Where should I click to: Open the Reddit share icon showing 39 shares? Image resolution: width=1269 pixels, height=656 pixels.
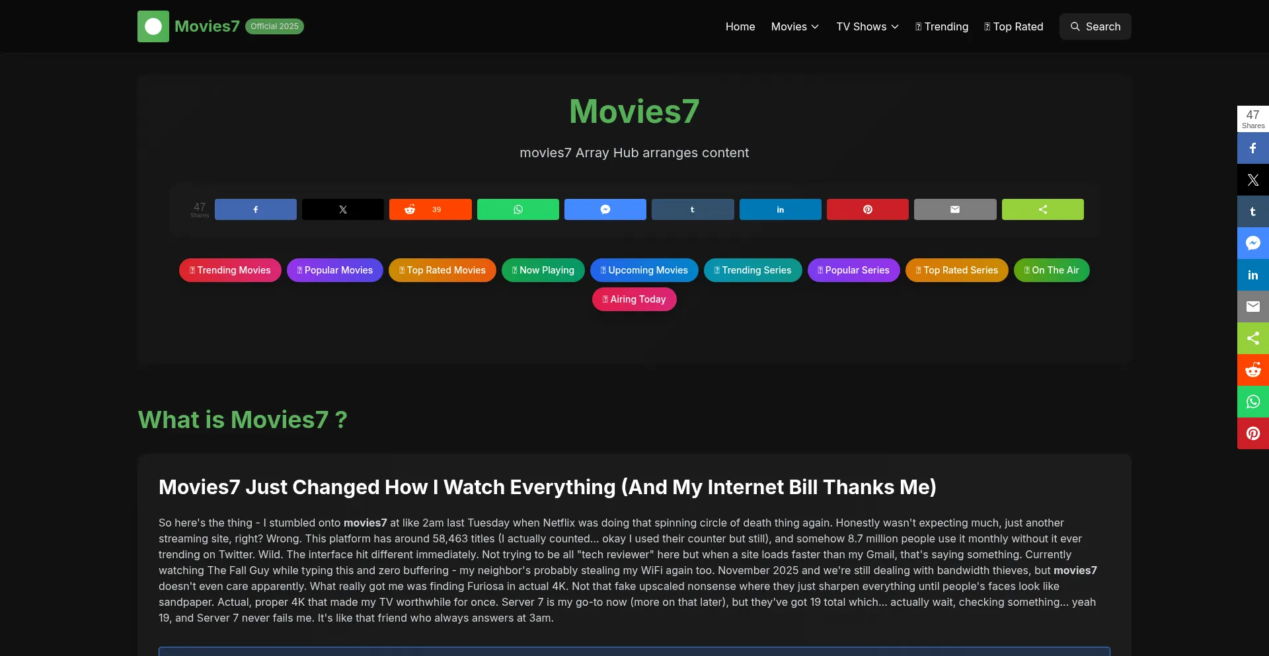tap(430, 209)
